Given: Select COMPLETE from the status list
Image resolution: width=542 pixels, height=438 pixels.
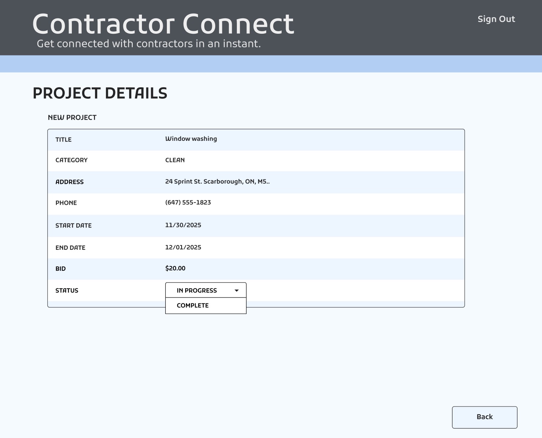Looking at the screenshot, I should click(x=193, y=306).
